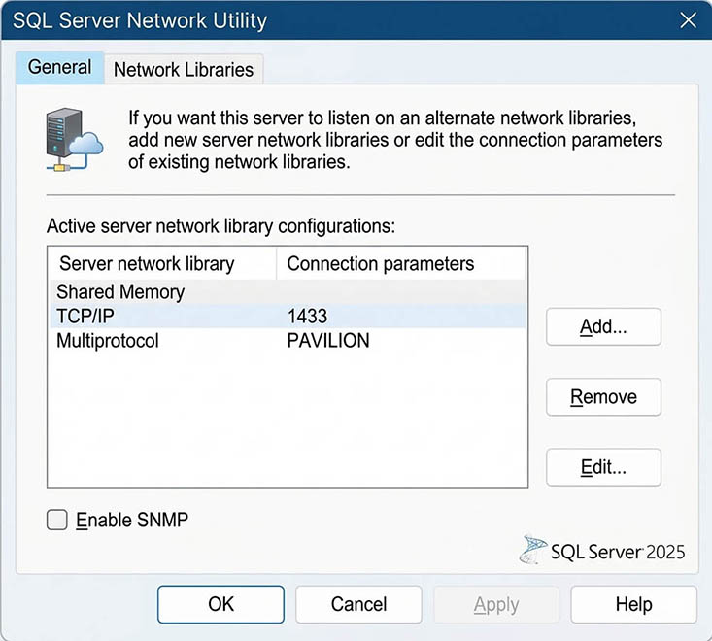
Task: Open the Edit... dialog button
Action: point(603,467)
